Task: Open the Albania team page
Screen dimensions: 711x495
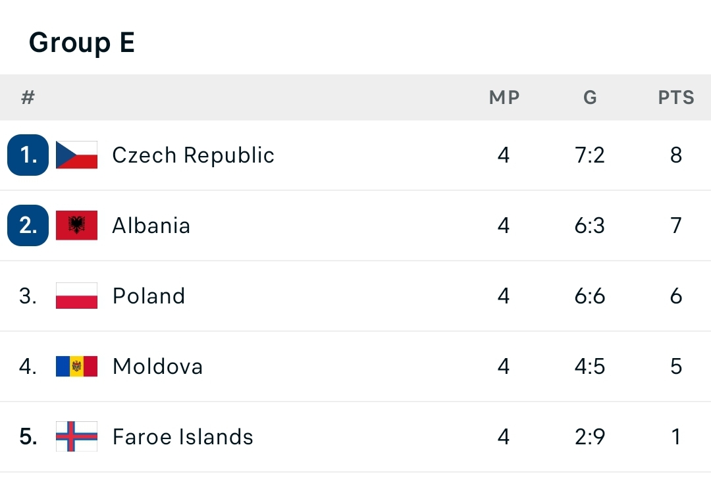Action: click(151, 225)
